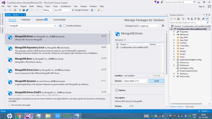
Task: Open the Tools menu
Action: pos(55,6)
